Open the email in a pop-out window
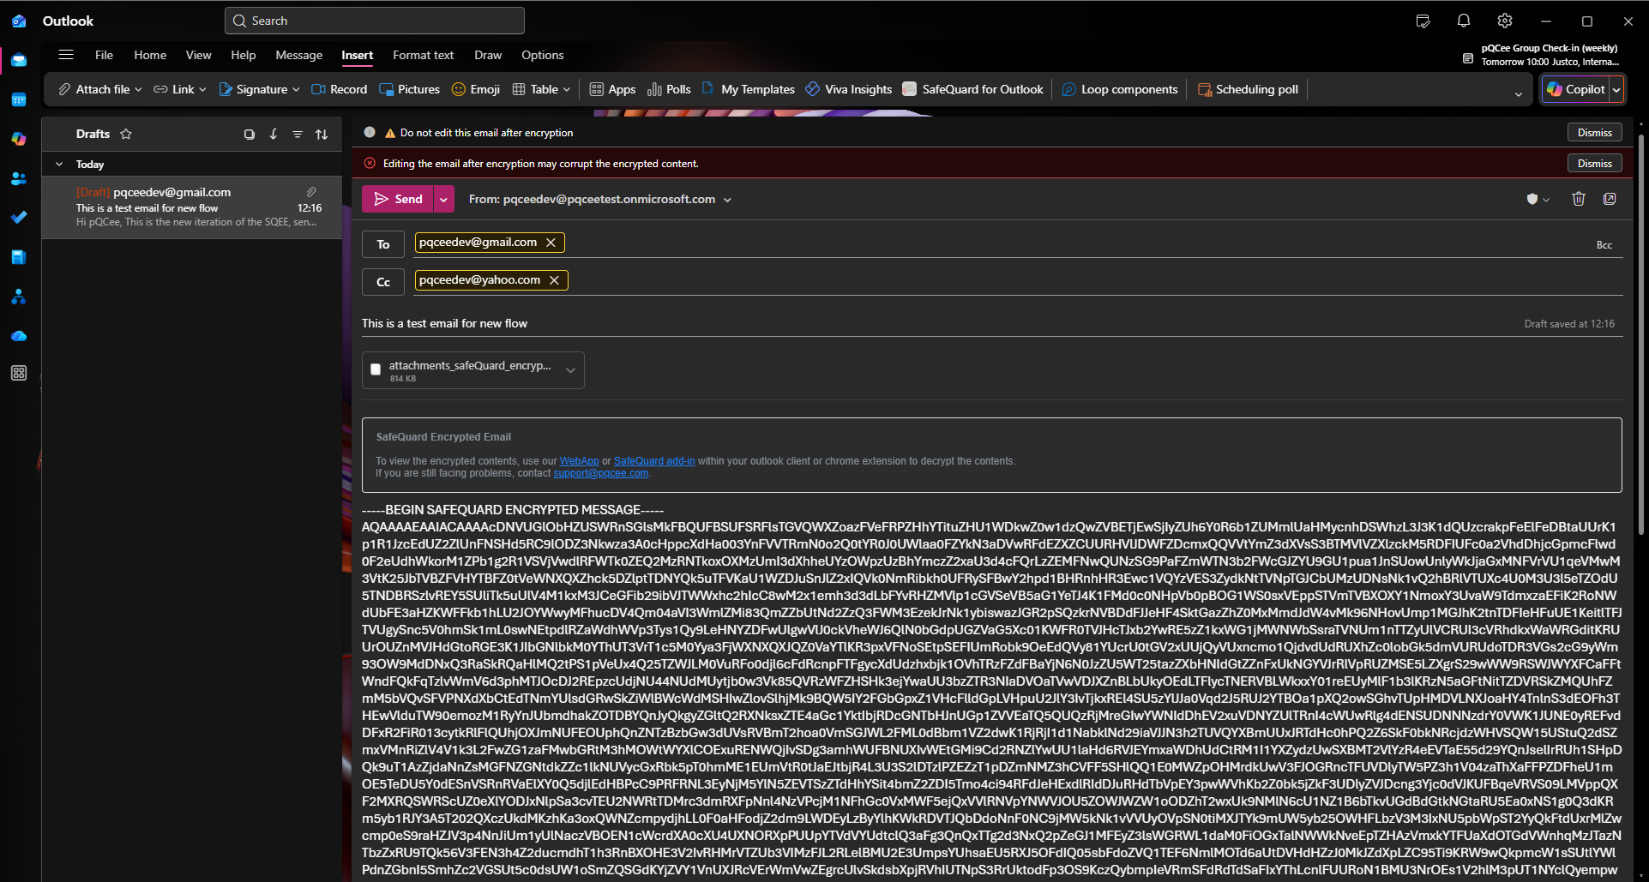 tap(1610, 198)
